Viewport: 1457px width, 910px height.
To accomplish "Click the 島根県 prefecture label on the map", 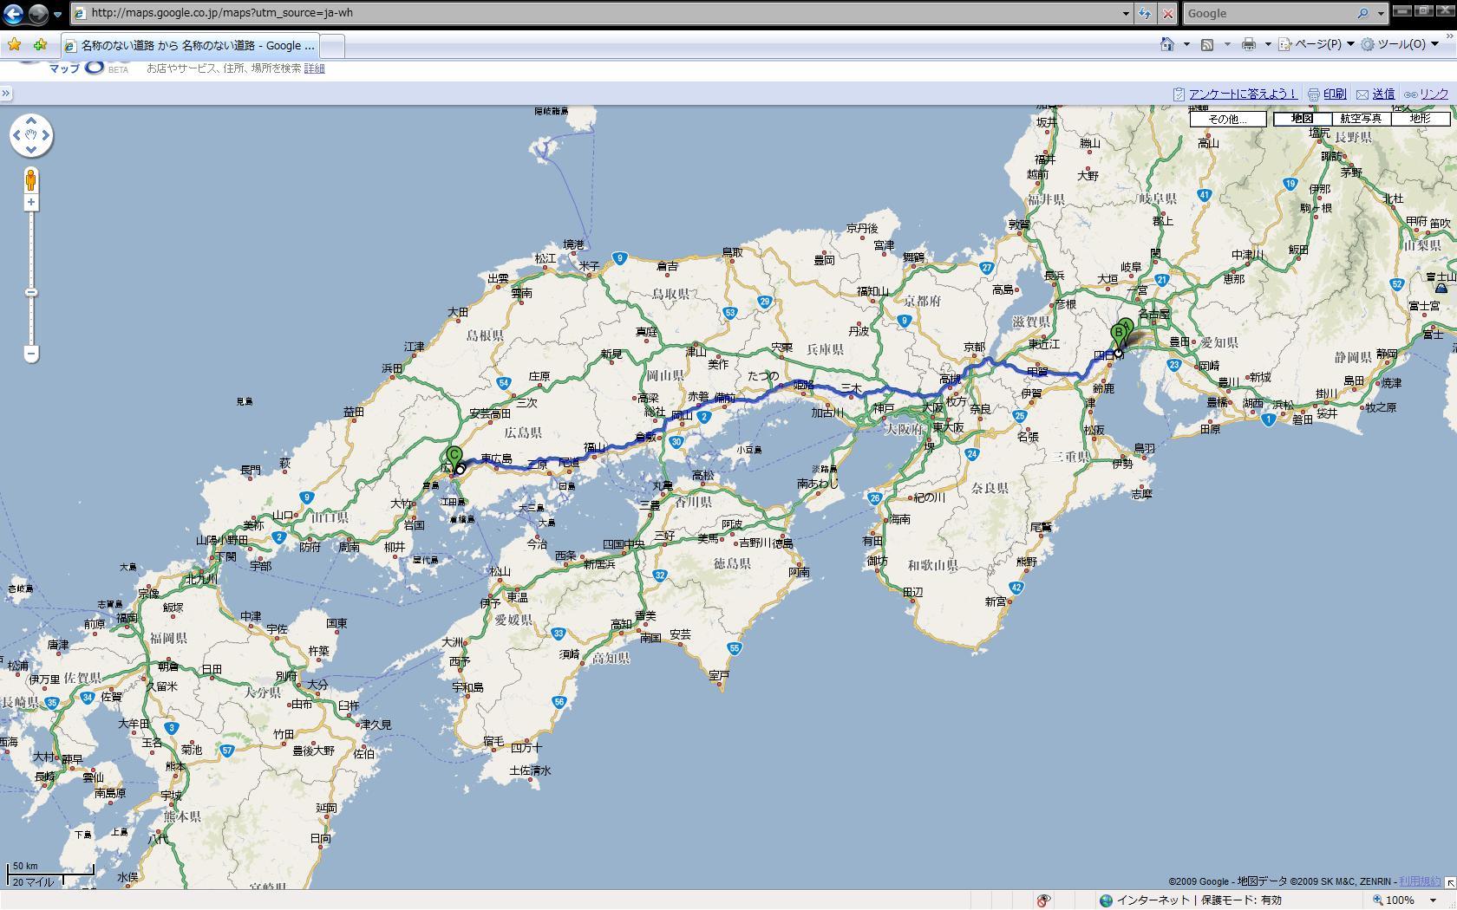I will pyautogui.click(x=485, y=335).
